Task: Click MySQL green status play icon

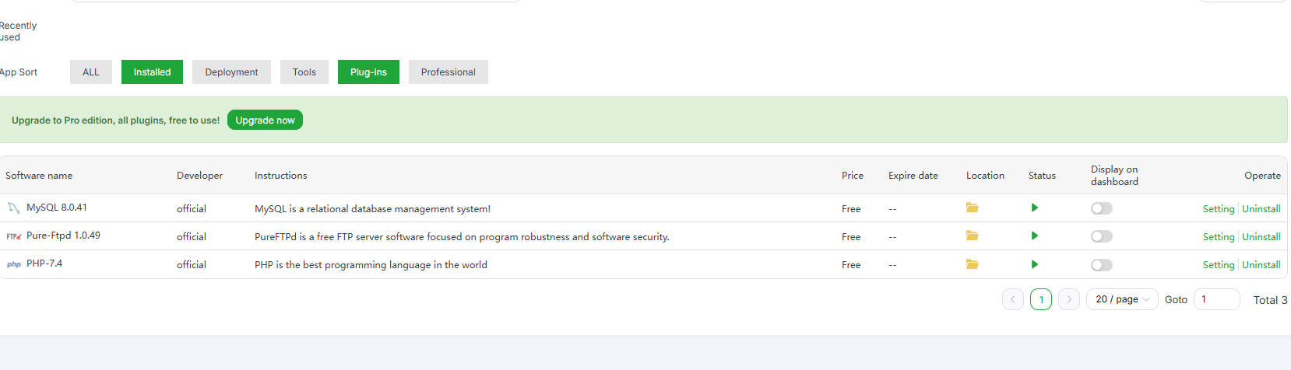Action: (x=1034, y=208)
